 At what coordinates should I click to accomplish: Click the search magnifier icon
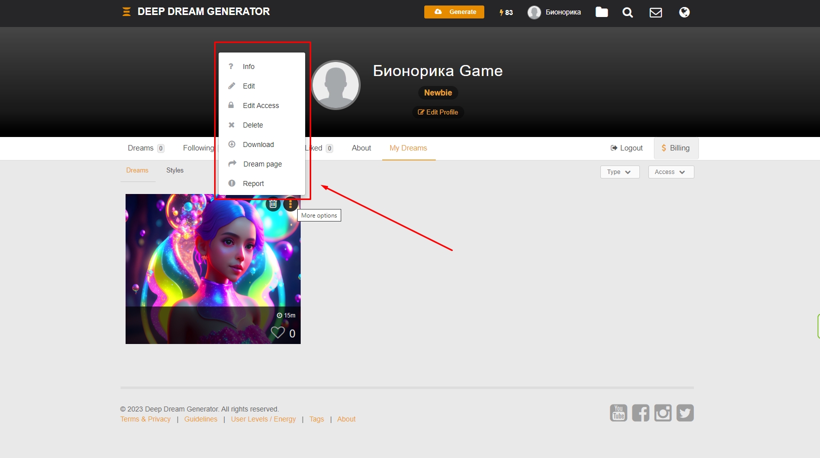628,12
